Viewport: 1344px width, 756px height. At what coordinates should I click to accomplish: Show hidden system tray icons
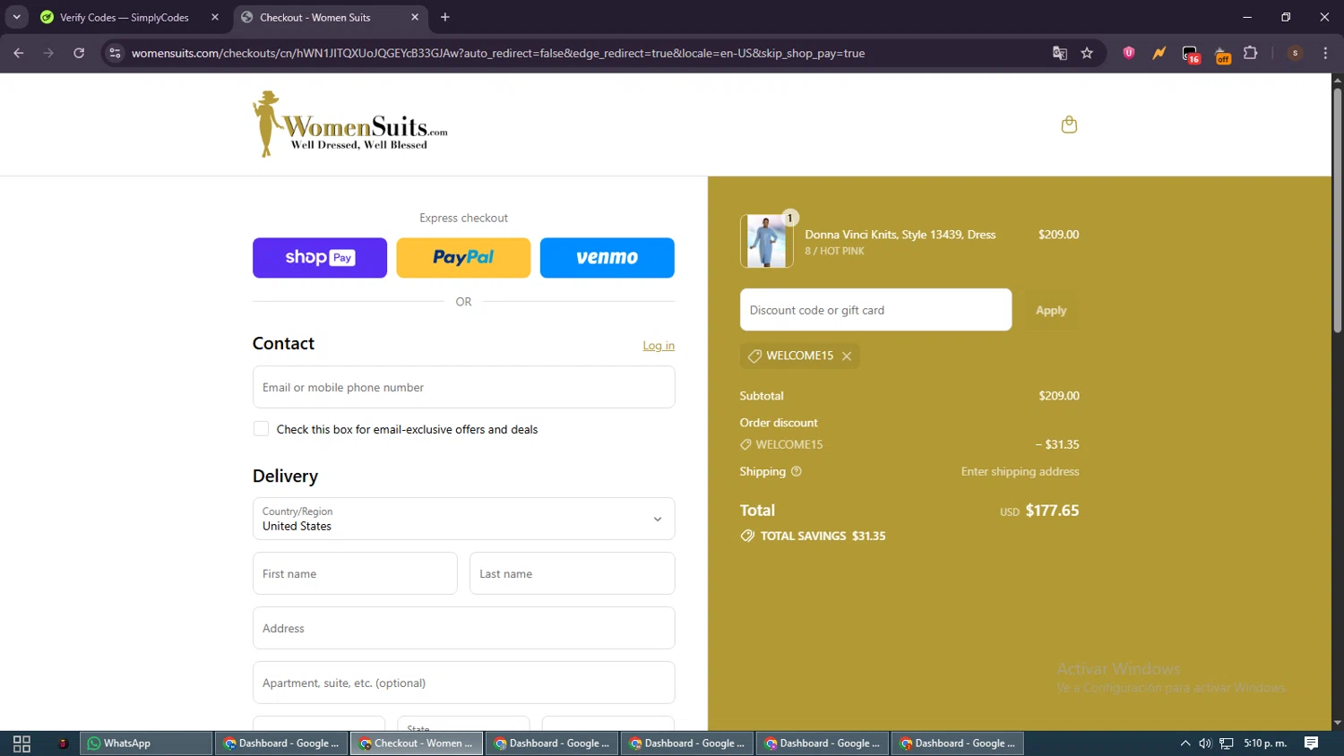pos(1185,743)
